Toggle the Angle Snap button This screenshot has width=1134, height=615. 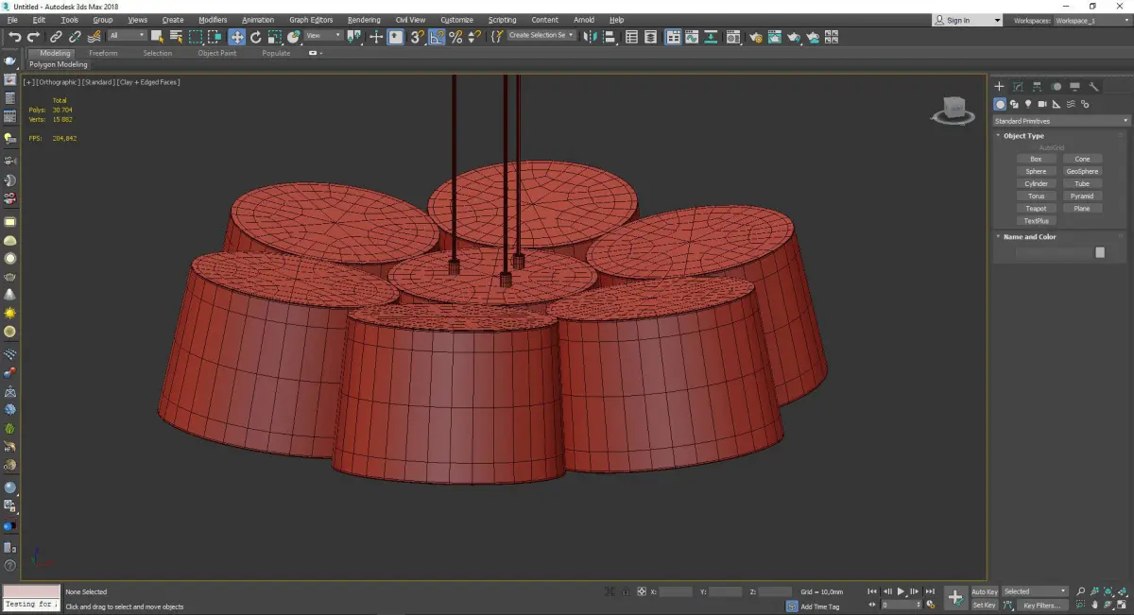(437, 37)
